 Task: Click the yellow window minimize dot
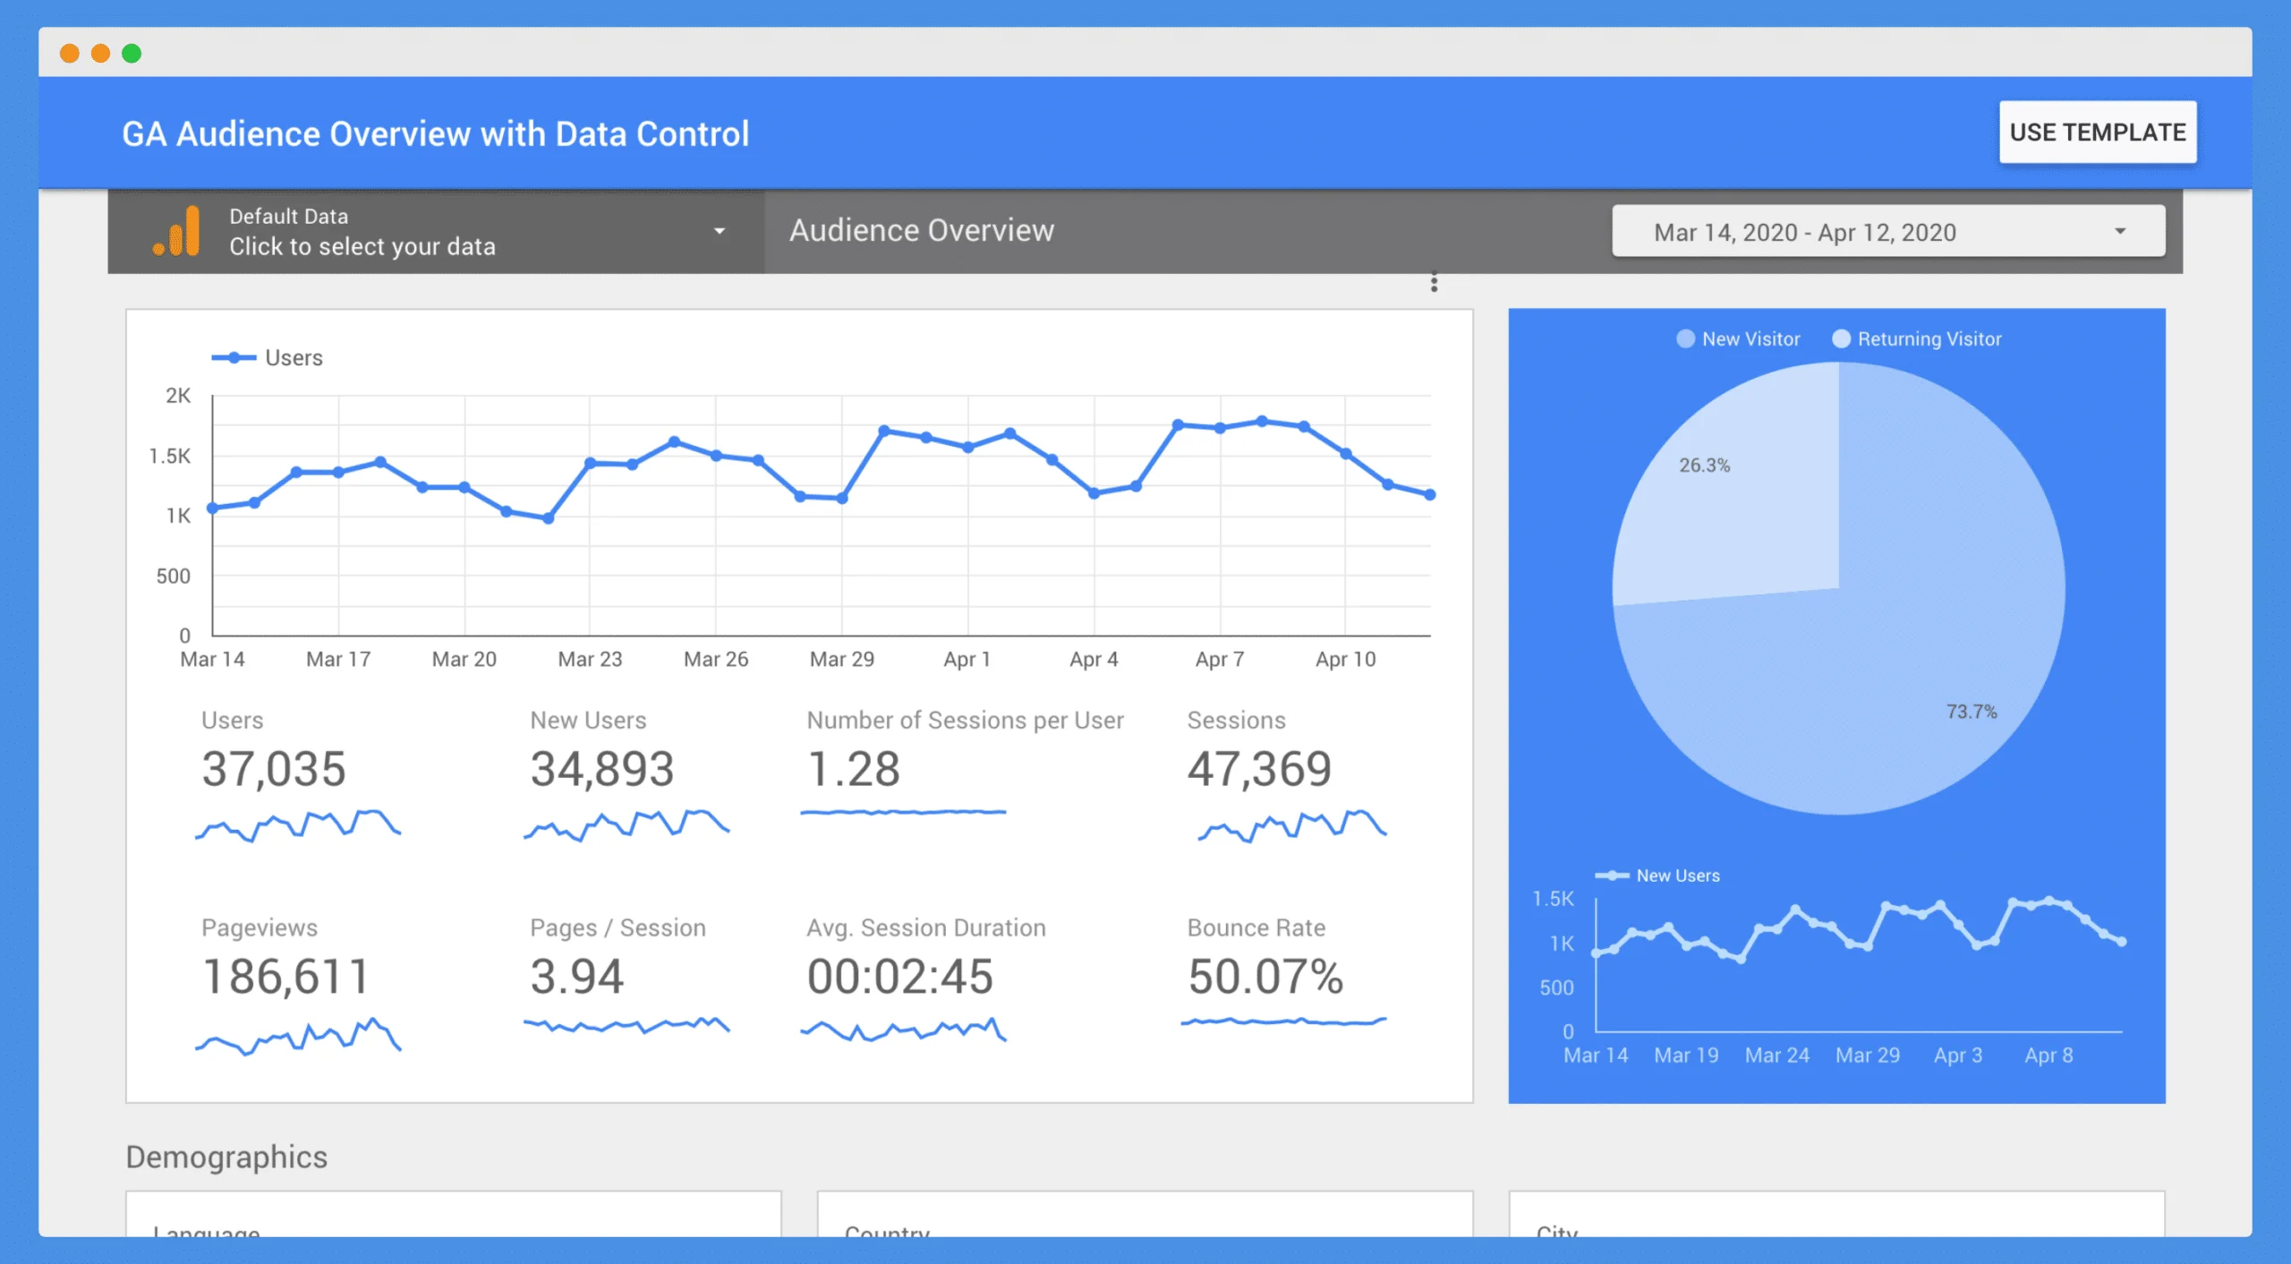101,54
